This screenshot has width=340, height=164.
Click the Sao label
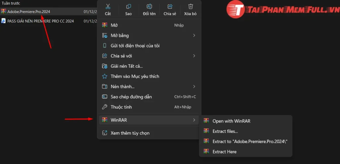click(128, 14)
